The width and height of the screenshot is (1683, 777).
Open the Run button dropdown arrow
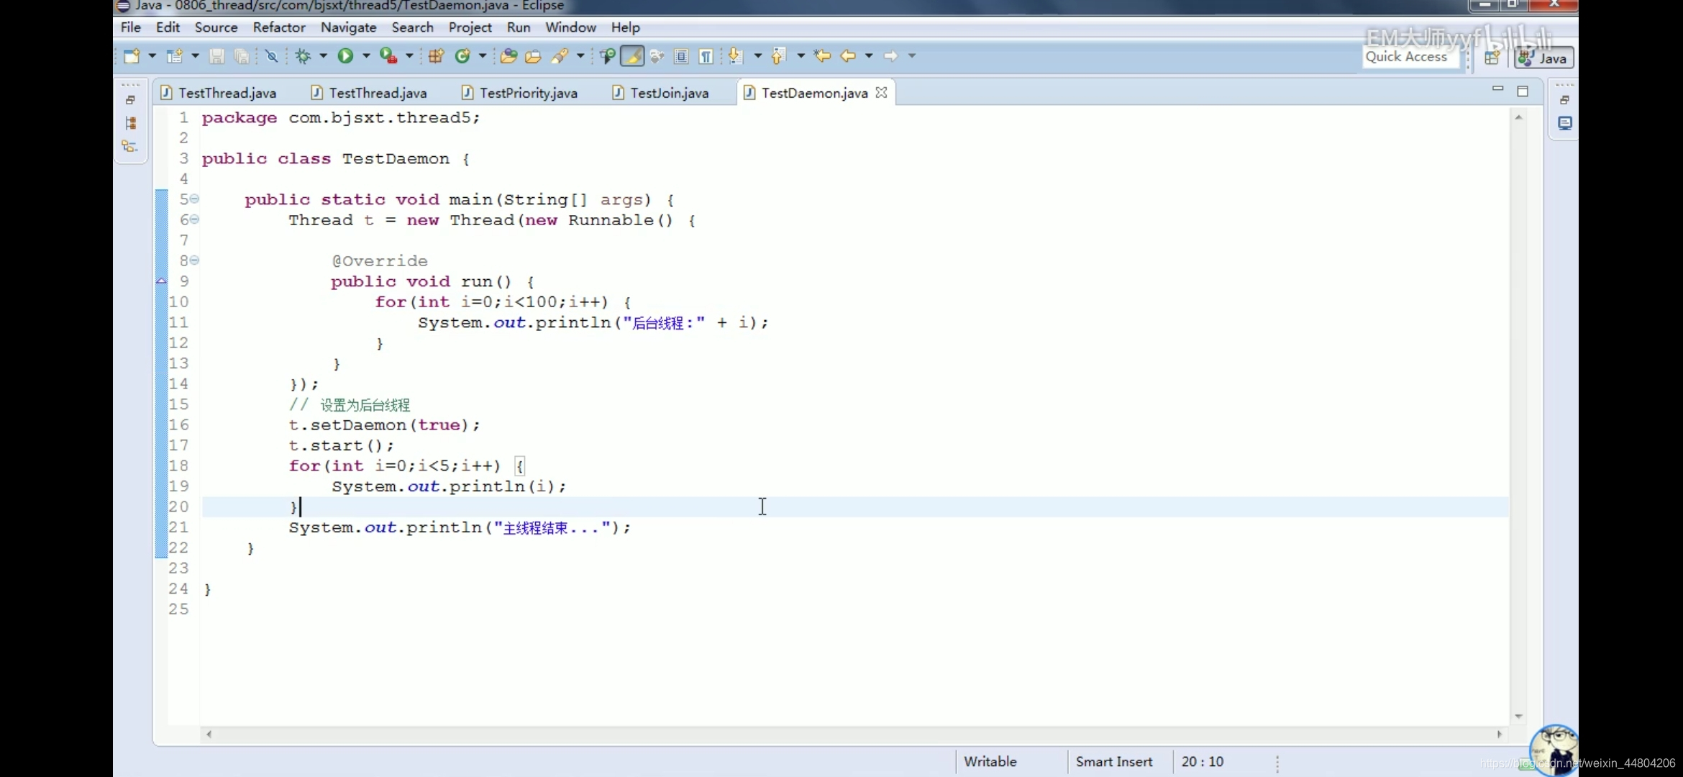[366, 56]
